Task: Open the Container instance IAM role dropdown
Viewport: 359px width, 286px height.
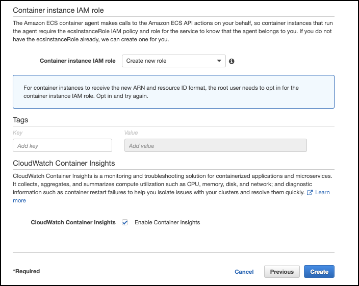Action: click(x=174, y=61)
